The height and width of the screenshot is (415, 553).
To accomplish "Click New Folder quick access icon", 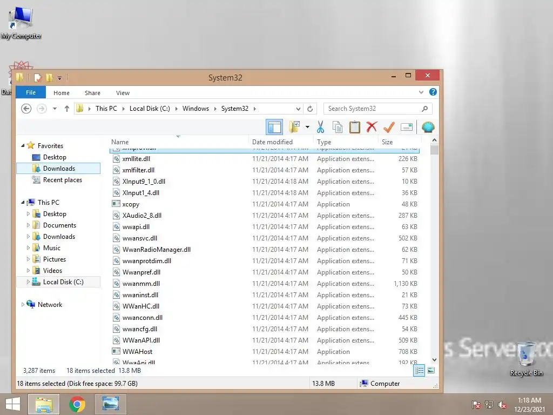I will click(x=49, y=78).
